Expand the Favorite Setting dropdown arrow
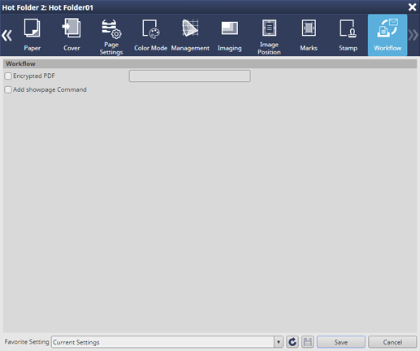Screen dimensions: 420x351 pos(279,342)
